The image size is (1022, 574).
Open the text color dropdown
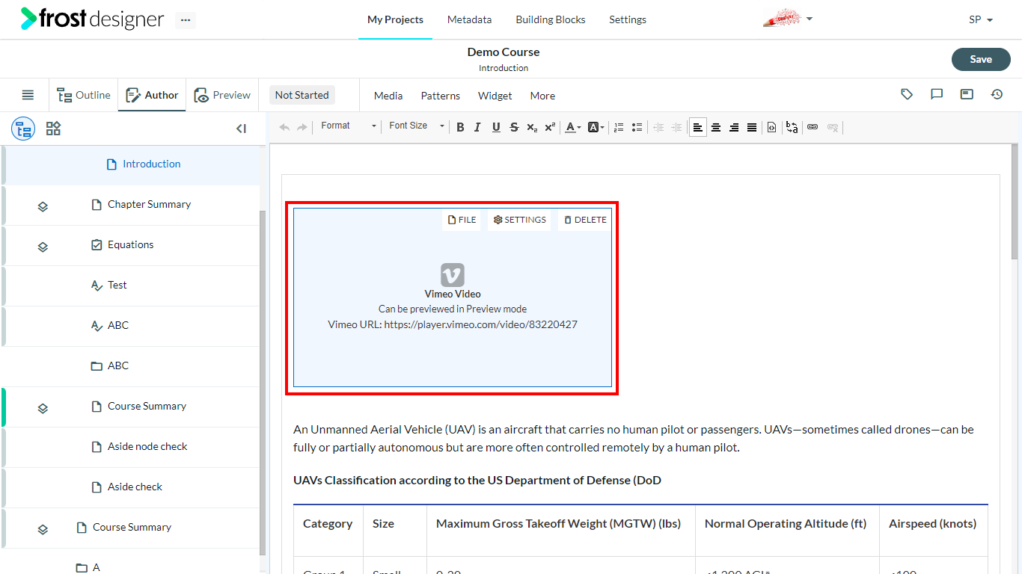pos(572,127)
